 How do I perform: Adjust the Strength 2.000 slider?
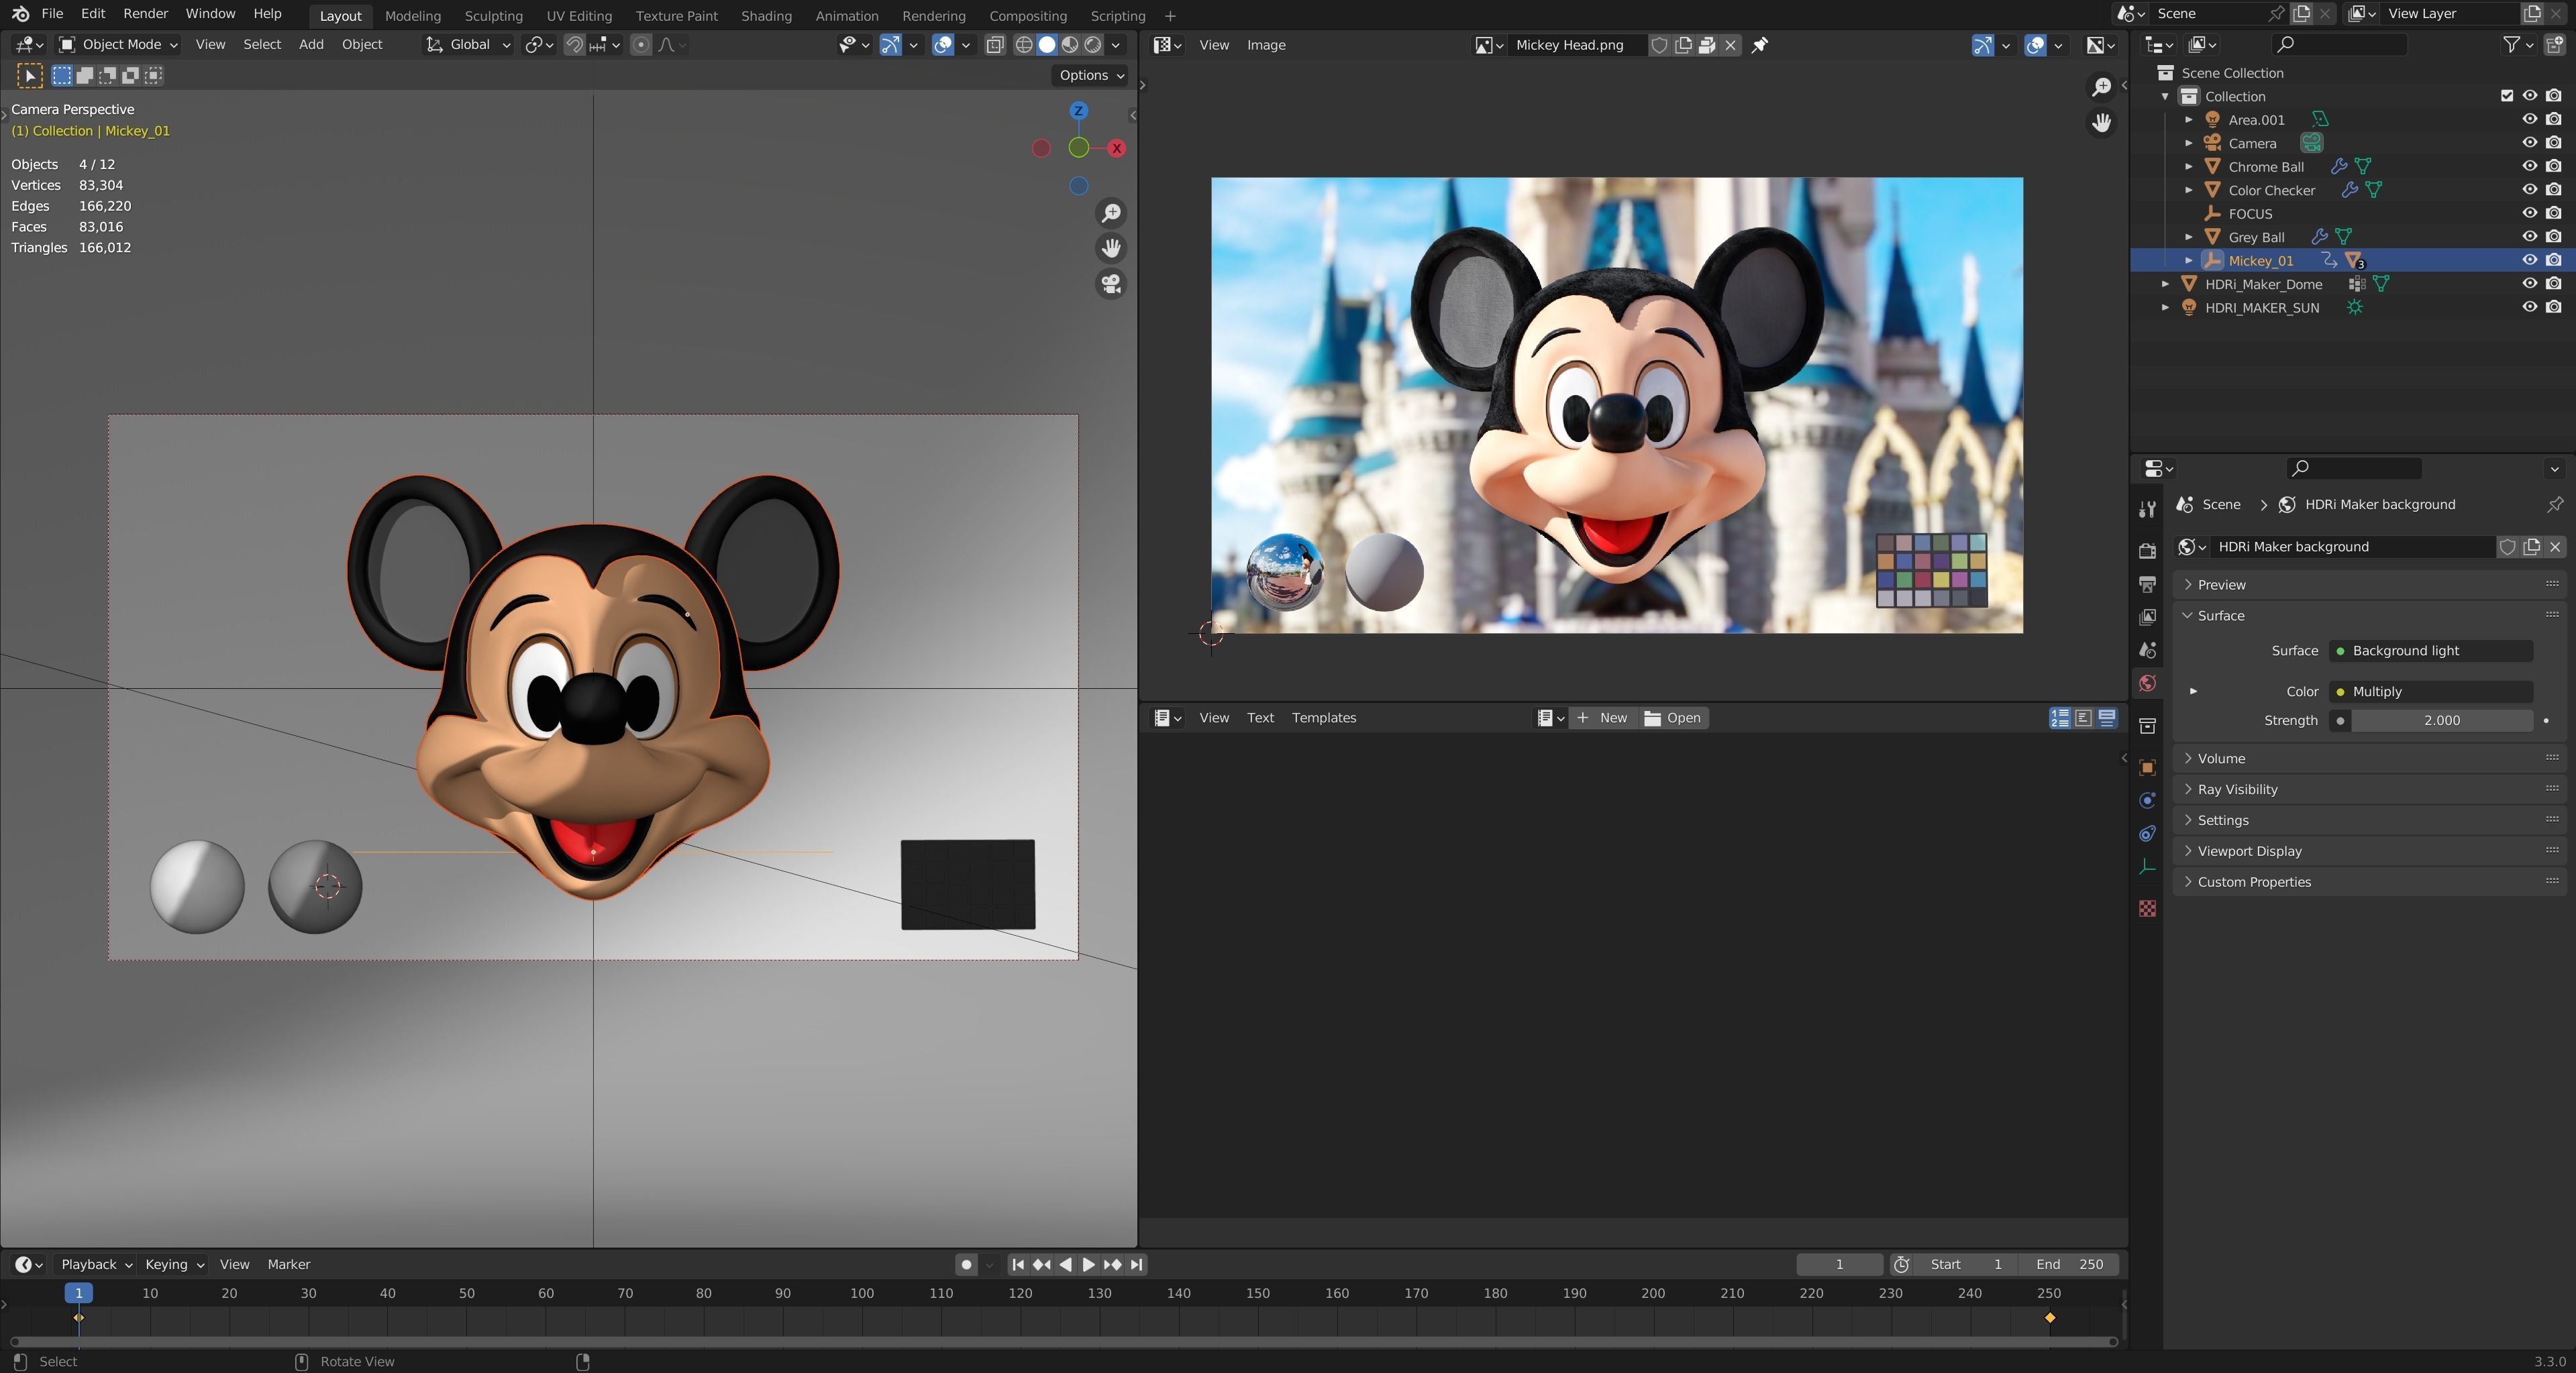2441,720
